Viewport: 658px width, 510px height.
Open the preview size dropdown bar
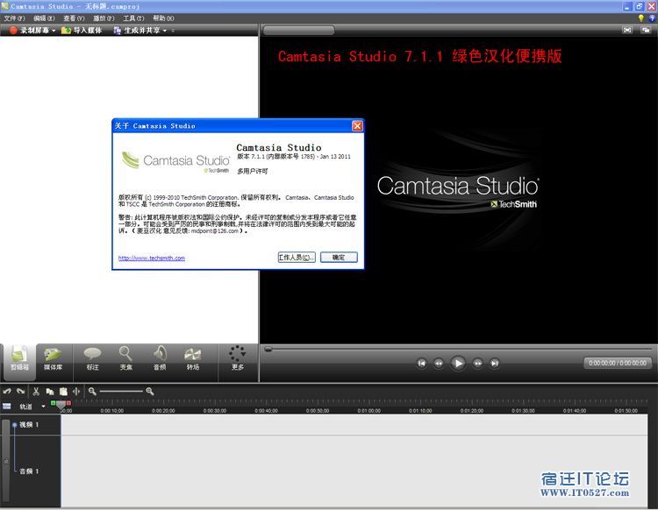pyautogui.click(x=299, y=30)
